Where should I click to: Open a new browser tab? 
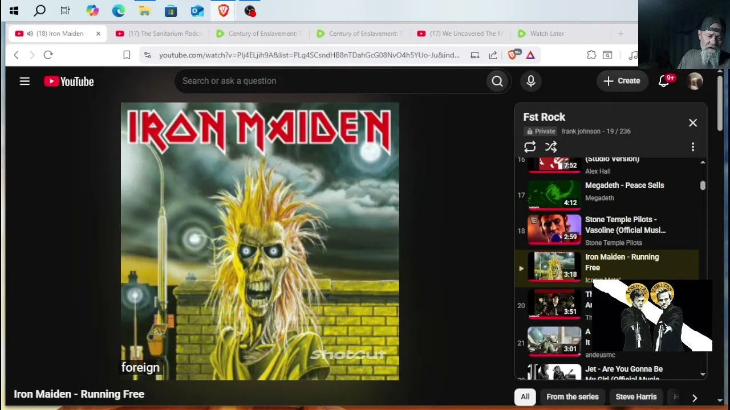tap(620, 34)
